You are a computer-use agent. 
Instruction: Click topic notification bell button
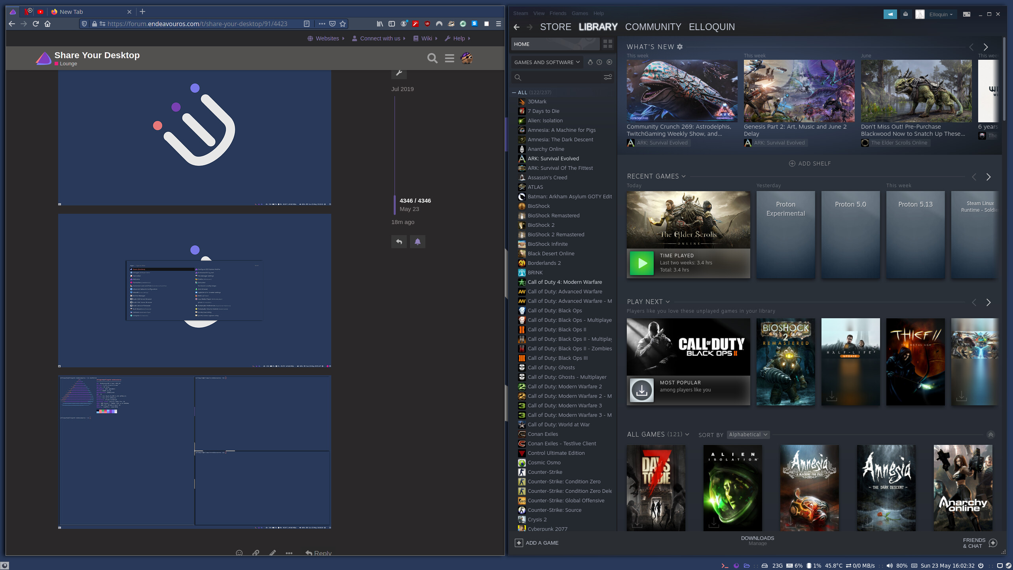click(x=417, y=241)
